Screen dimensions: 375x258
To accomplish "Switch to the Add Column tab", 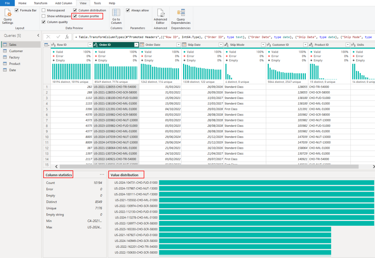I will point(64,3).
